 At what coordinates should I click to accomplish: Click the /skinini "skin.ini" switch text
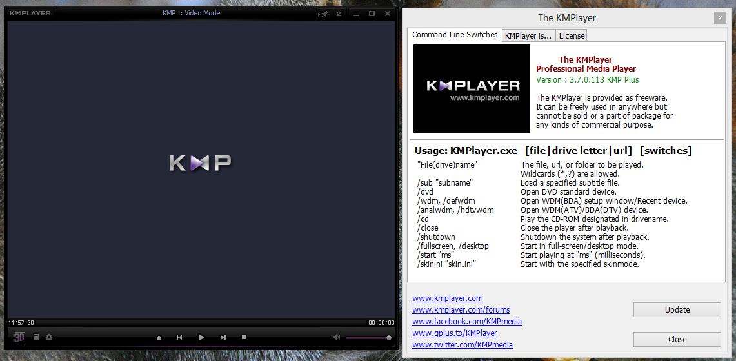point(448,264)
